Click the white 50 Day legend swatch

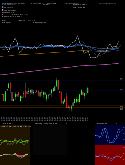point(2,7)
